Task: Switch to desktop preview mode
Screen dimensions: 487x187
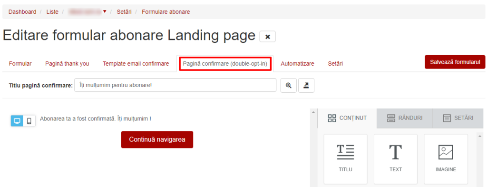Action: 17,121
